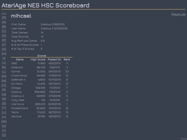Click the First Game value Gradius (1/18/2010)
This screenshot has width=187, height=140.
pyautogui.click(x=53, y=25)
